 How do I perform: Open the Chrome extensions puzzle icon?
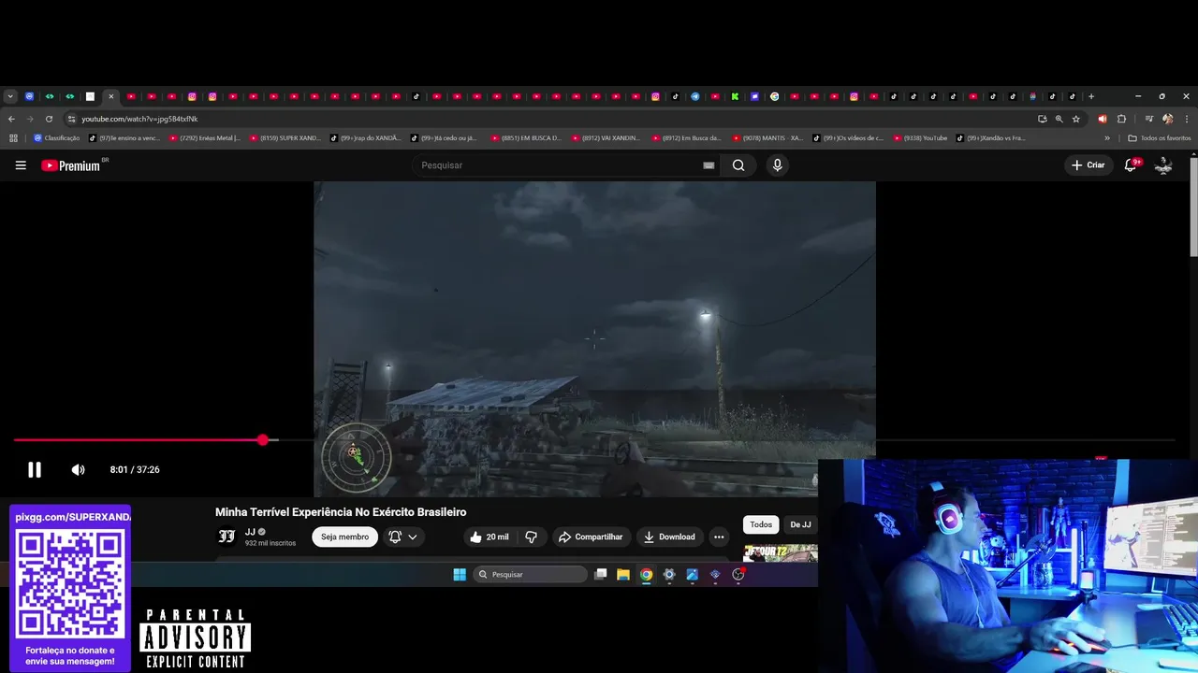[1121, 119]
